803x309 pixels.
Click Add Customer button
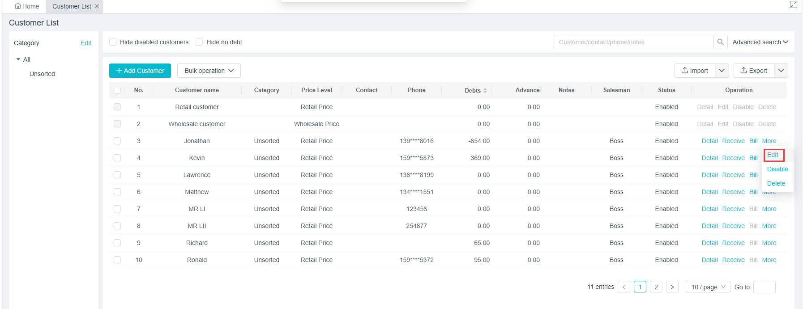(140, 71)
